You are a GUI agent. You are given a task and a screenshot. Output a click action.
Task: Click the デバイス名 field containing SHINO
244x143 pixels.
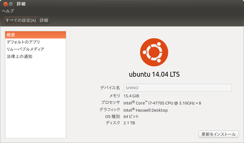(x=178, y=88)
